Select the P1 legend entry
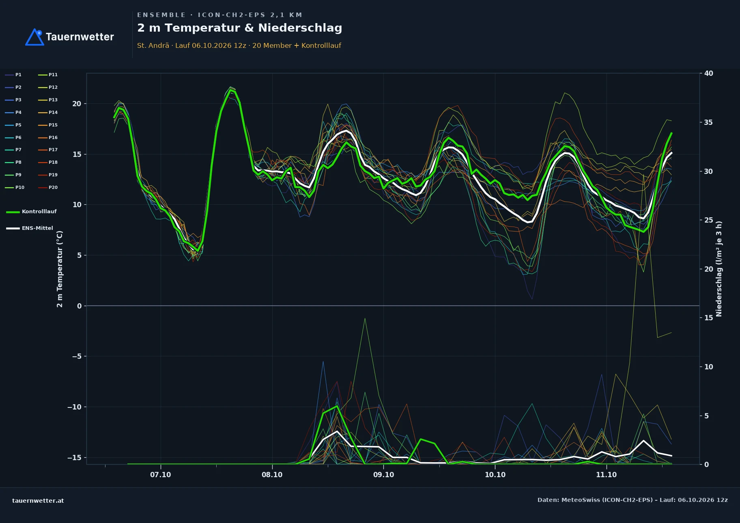 pyautogui.click(x=13, y=75)
